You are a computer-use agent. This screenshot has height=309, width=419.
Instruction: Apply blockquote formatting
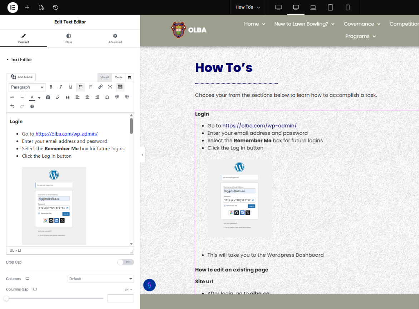[68, 97]
